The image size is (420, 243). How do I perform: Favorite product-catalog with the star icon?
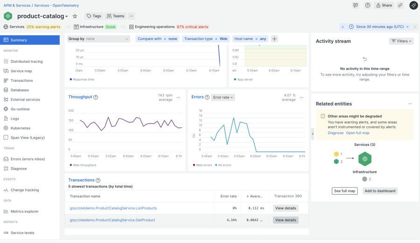75,16
